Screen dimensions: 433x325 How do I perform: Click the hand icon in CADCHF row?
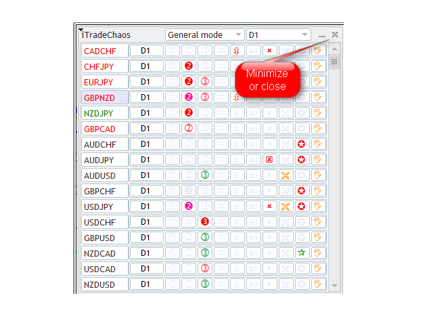317,51
